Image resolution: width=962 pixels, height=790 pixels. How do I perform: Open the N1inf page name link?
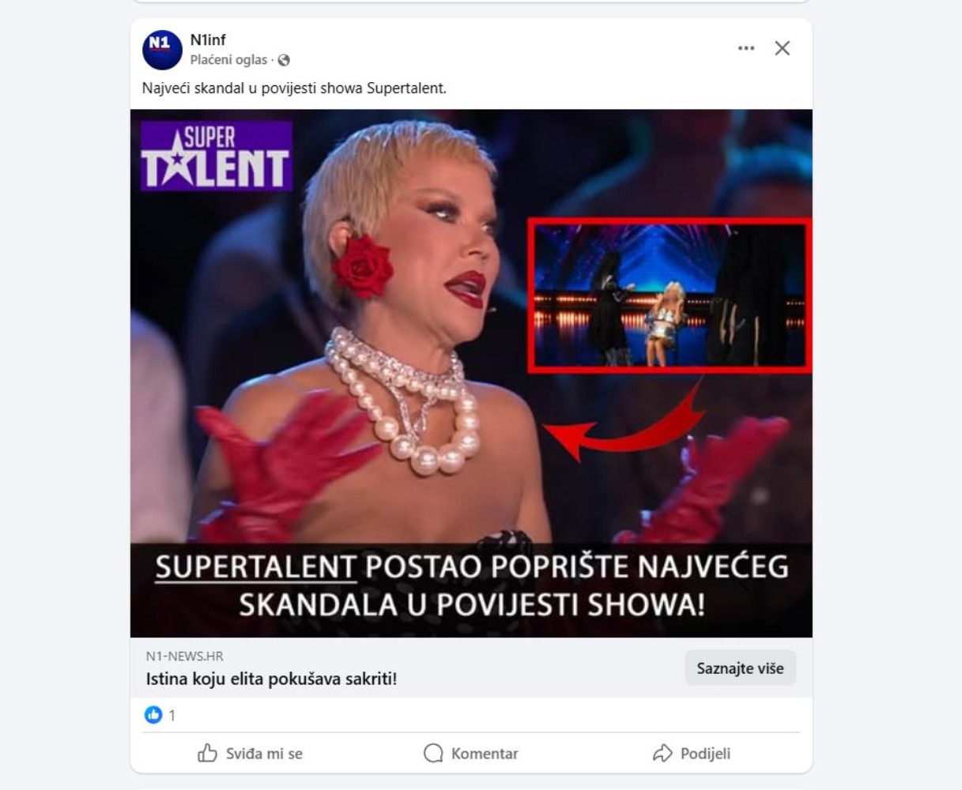coord(208,40)
